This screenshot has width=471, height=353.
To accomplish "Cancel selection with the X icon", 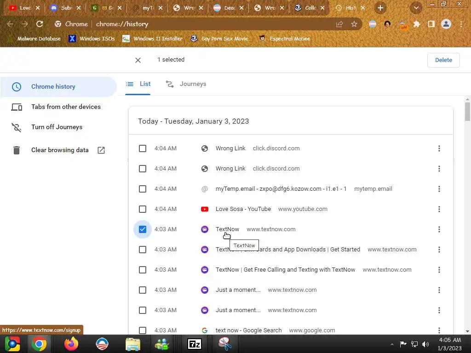I will pyautogui.click(x=138, y=60).
